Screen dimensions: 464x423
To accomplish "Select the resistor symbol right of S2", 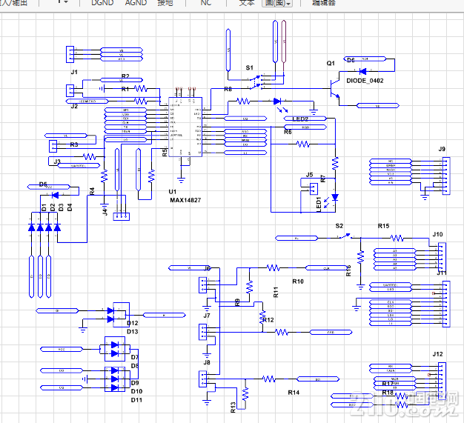I will pyautogui.click(x=397, y=238).
